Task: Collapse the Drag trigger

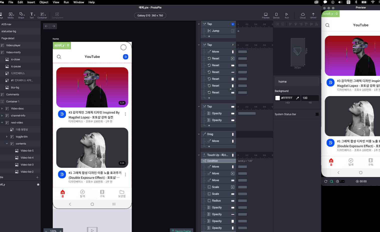Action: click(x=199, y=134)
